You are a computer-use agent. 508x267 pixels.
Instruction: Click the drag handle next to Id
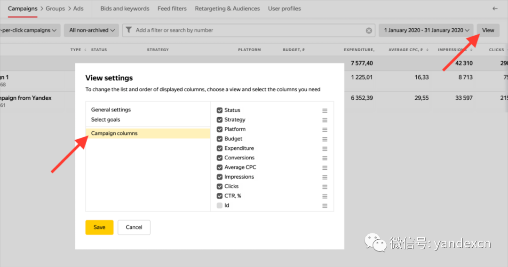pos(325,206)
